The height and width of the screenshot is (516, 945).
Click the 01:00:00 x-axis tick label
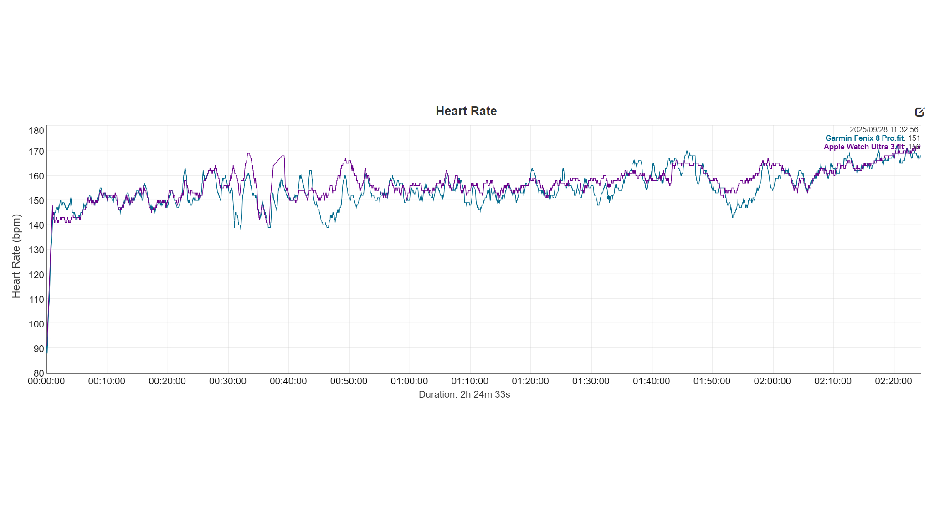pos(409,381)
